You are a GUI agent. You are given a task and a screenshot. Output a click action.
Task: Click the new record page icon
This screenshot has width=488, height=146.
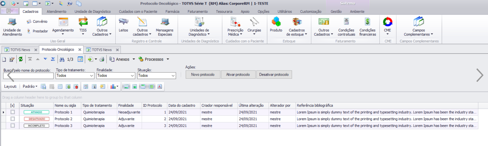pos(4,59)
